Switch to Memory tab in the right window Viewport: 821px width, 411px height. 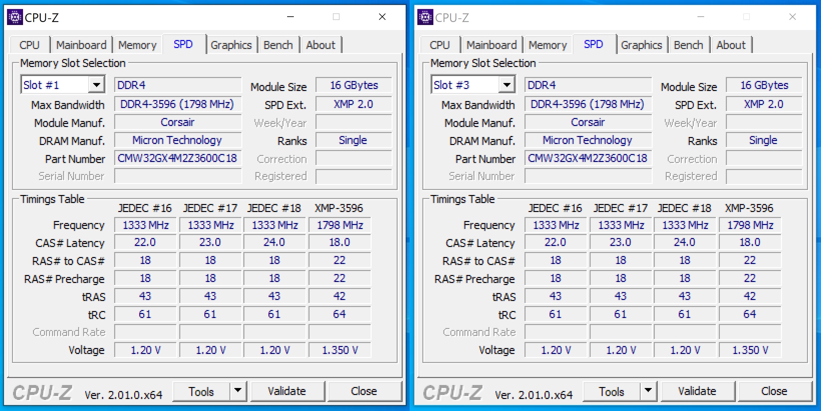click(548, 45)
